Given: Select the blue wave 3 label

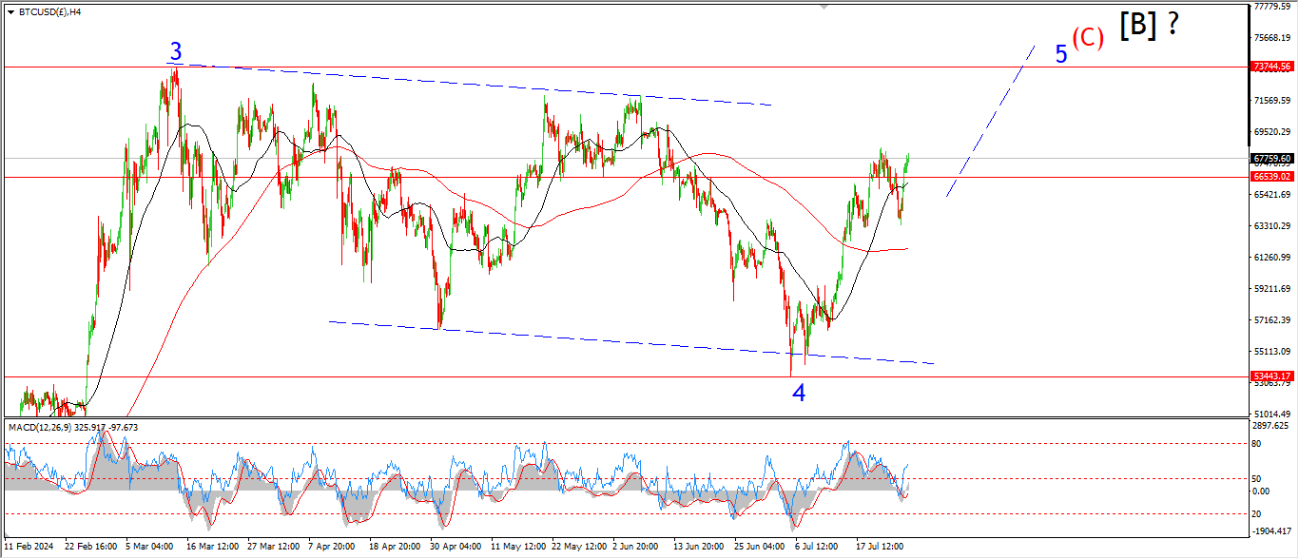Looking at the screenshot, I should click(176, 50).
